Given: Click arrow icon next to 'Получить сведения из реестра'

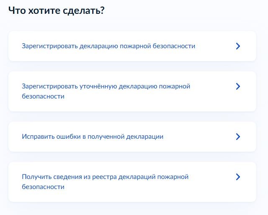Looking at the screenshot, I should coord(238,177).
